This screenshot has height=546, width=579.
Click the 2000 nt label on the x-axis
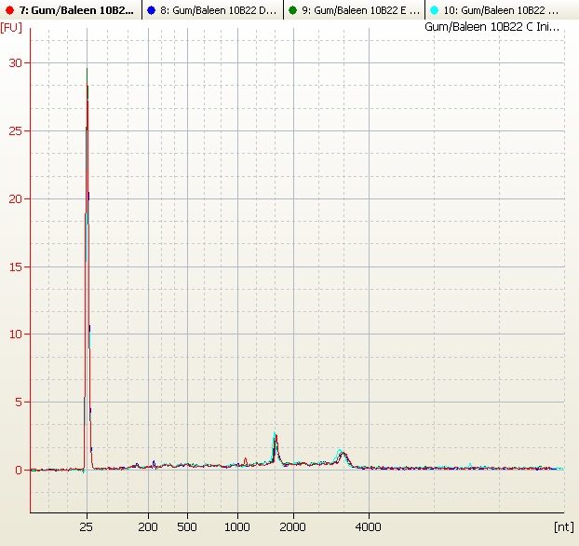[293, 526]
